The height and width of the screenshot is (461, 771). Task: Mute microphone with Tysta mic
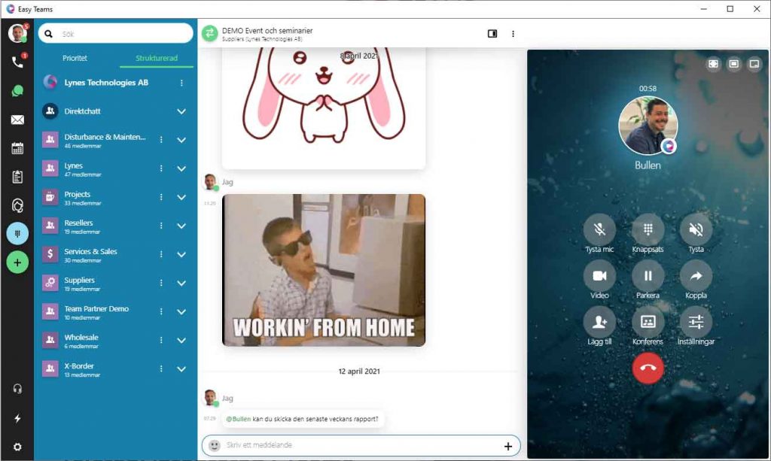[599, 229]
